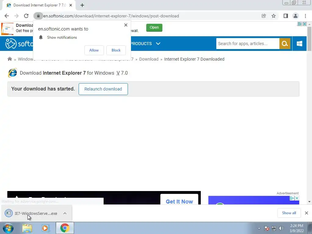Open Action Center flag icon
312x234 pixels.
[x=267, y=228]
